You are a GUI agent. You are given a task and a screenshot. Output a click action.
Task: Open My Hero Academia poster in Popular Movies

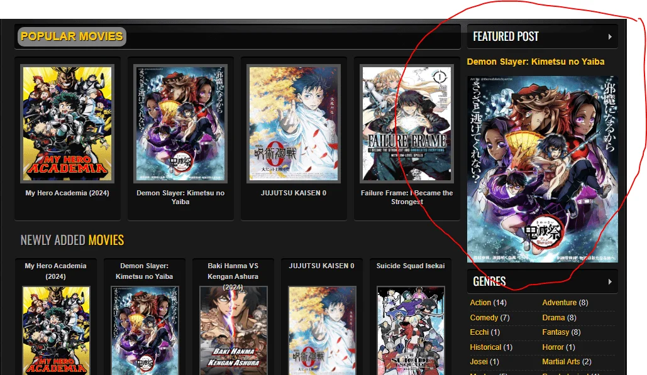(67, 124)
